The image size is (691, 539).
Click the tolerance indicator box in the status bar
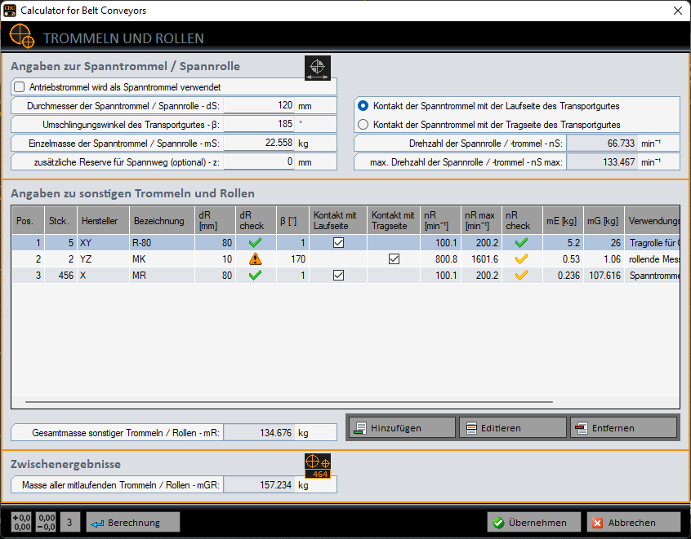[x=20, y=522]
